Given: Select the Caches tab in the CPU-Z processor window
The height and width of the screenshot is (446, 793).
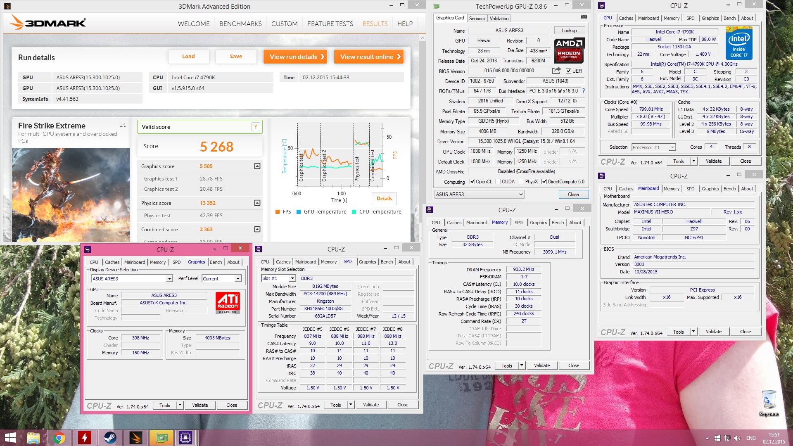Looking at the screenshot, I should point(626,18).
